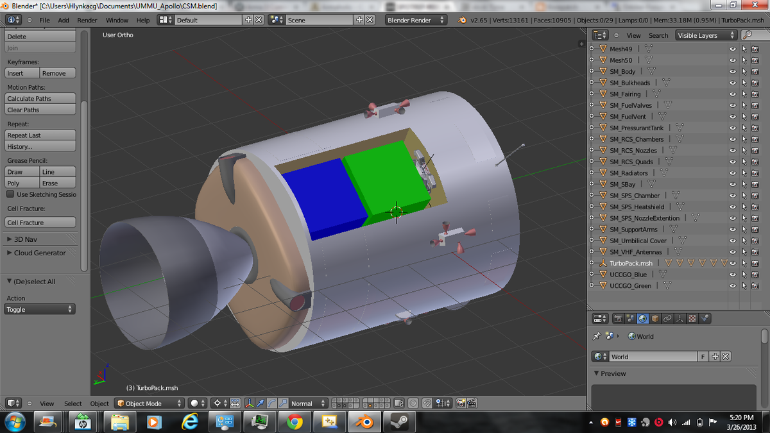The height and width of the screenshot is (433, 770).
Task: Open the Texture properties tab checker icon
Action: (692, 318)
